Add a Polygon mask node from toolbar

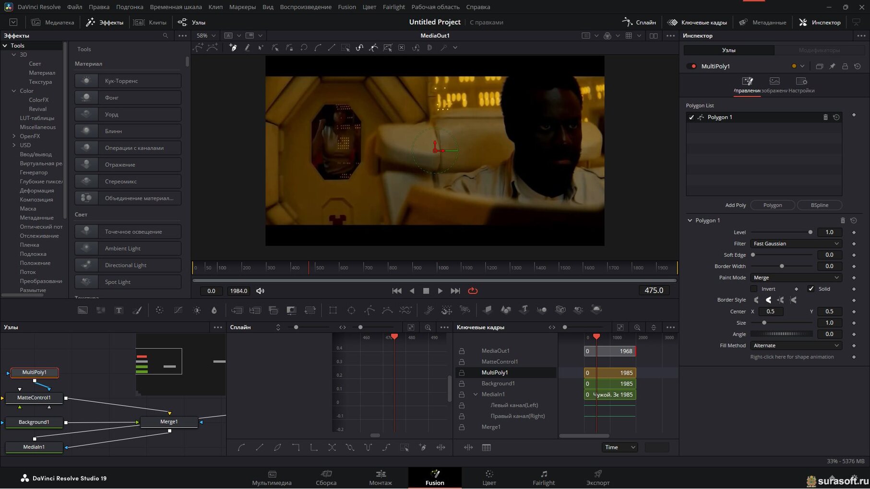[x=369, y=310]
